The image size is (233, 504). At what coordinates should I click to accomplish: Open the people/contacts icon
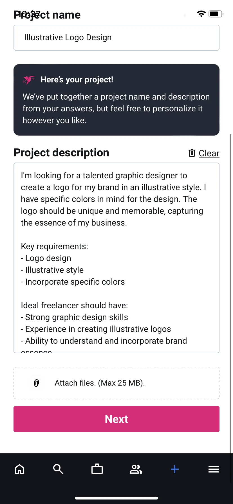(136, 469)
